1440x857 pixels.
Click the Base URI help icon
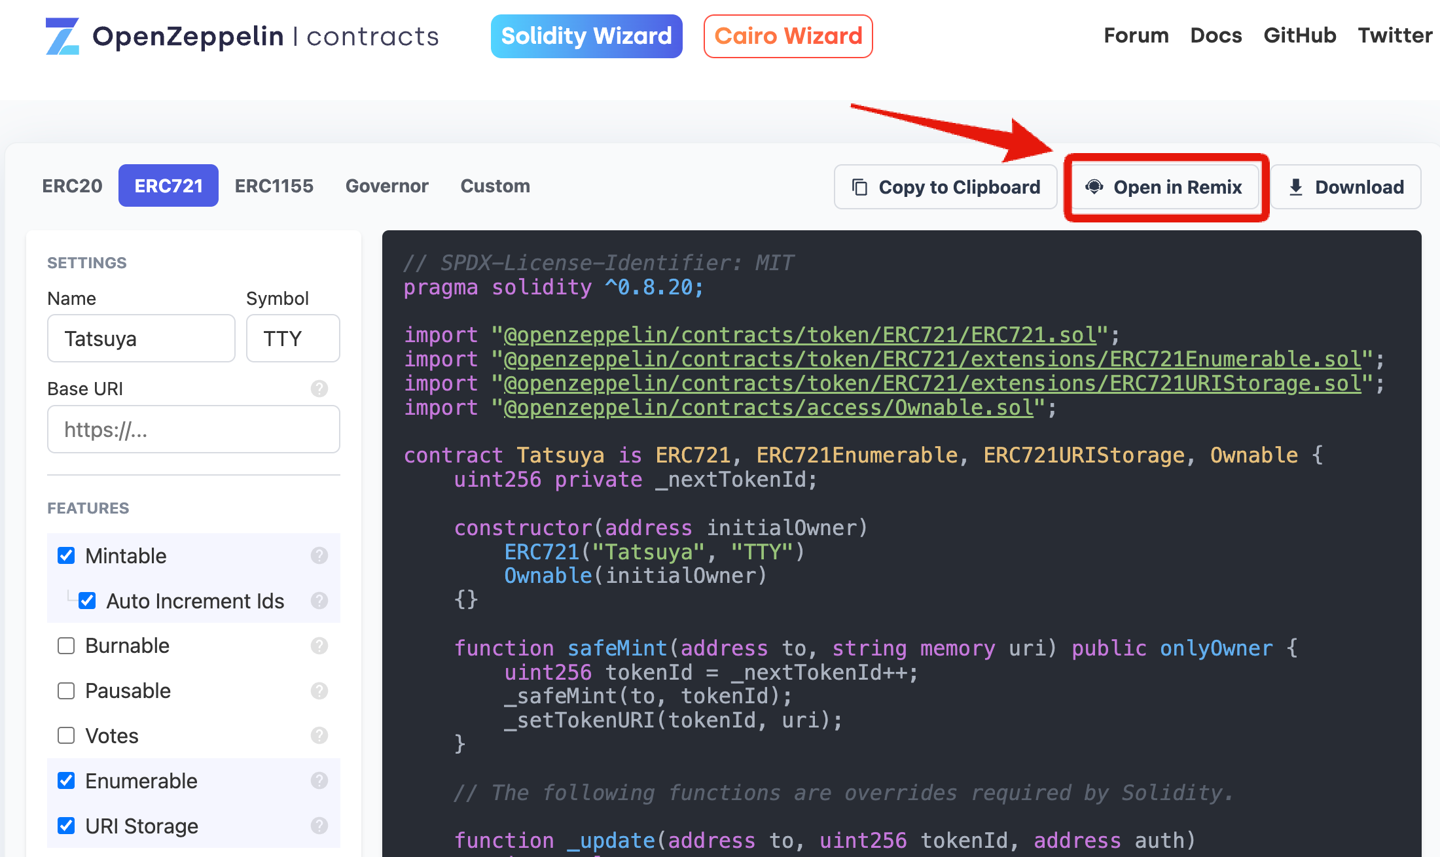(319, 389)
